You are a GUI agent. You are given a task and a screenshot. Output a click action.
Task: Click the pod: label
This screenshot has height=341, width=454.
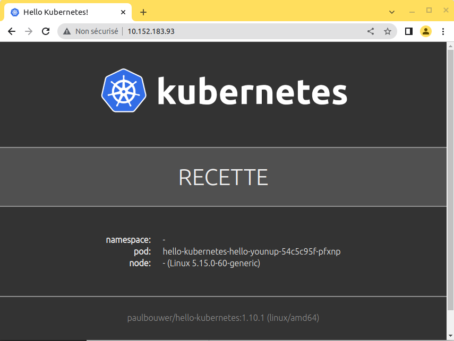pyautogui.click(x=142, y=251)
